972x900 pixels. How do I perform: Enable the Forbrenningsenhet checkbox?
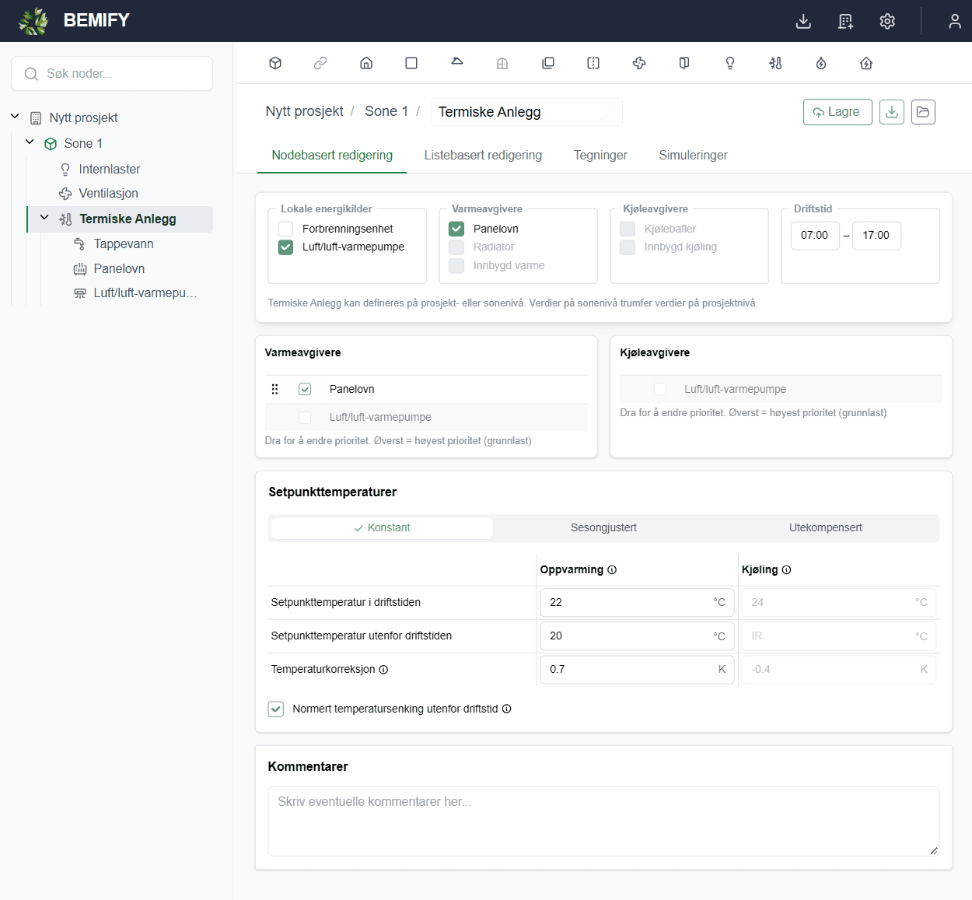(286, 229)
